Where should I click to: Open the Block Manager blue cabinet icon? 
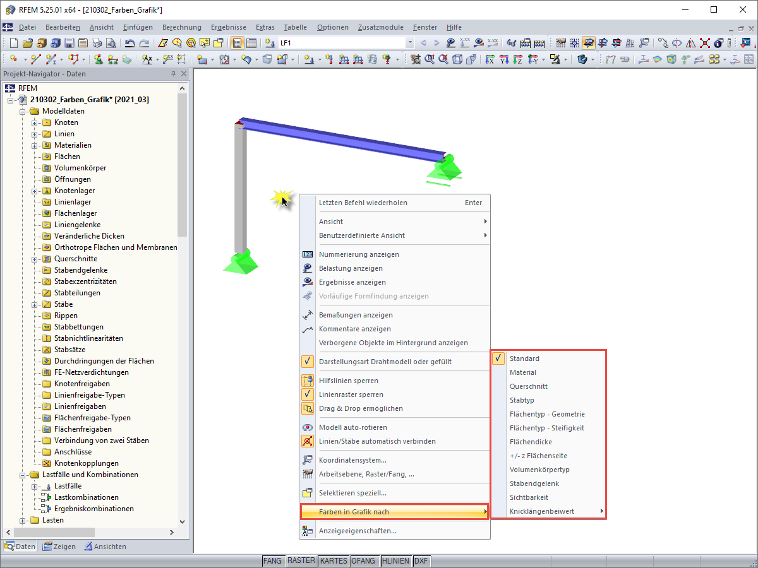(55, 43)
